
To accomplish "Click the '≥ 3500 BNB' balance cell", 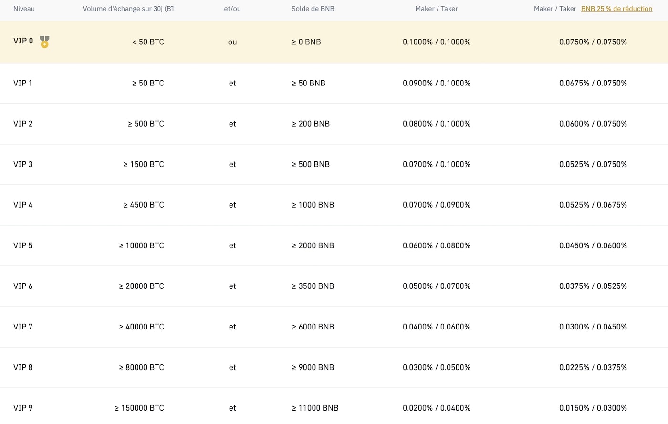I will click(313, 286).
